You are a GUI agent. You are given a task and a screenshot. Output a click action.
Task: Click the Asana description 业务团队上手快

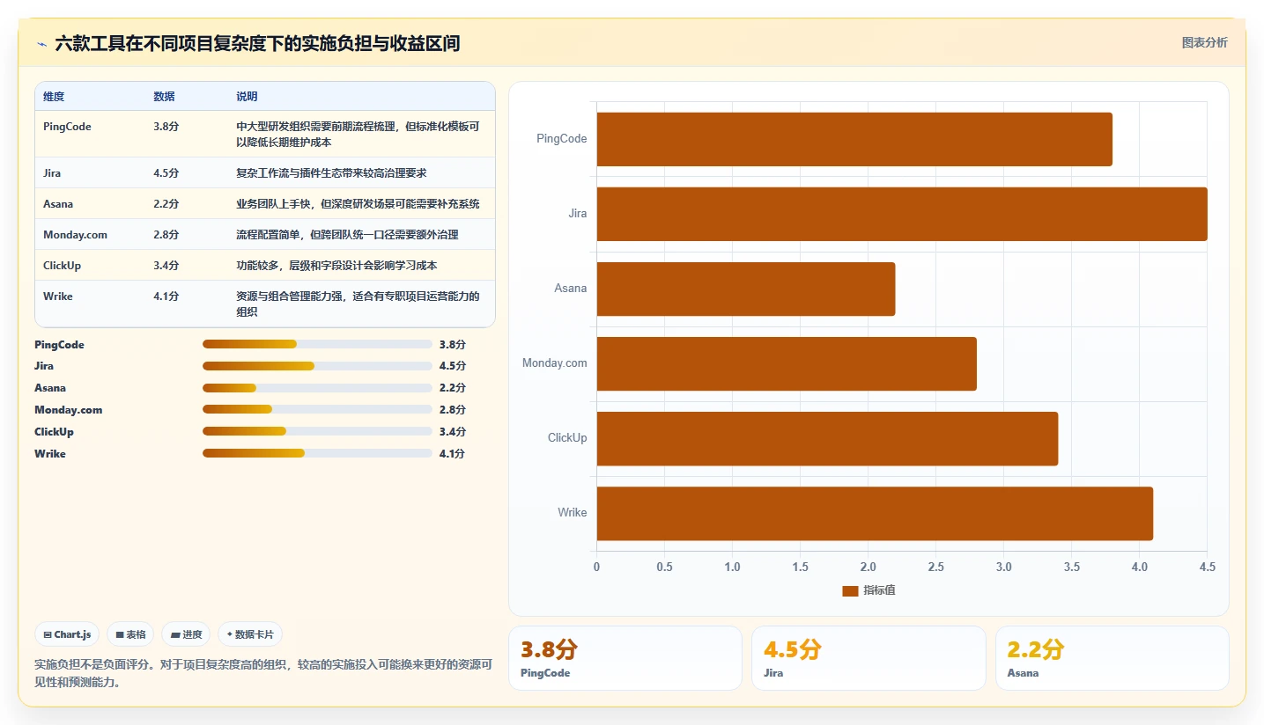(358, 204)
